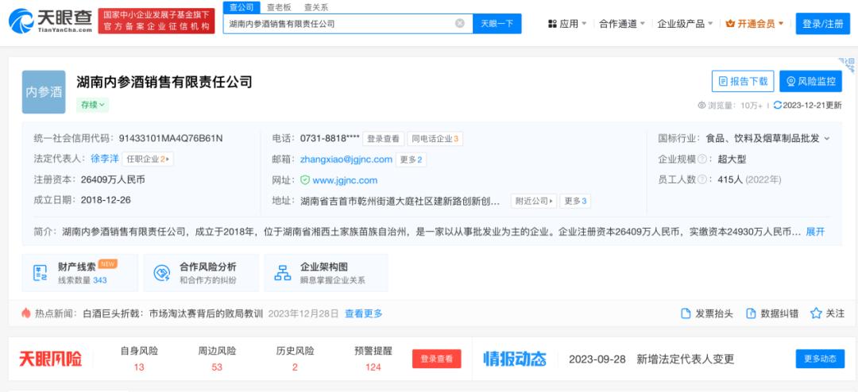Expand the 存续 status dropdown
Screen dimensions: 858x392
click(x=92, y=105)
